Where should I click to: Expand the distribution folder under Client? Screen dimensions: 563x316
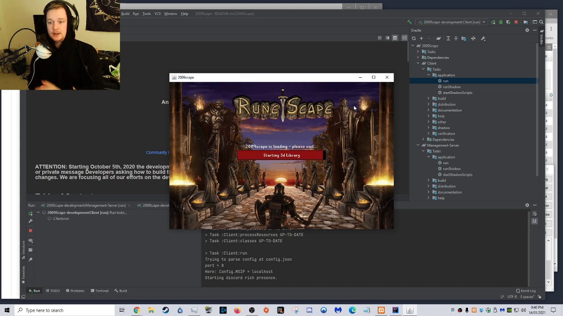428,104
